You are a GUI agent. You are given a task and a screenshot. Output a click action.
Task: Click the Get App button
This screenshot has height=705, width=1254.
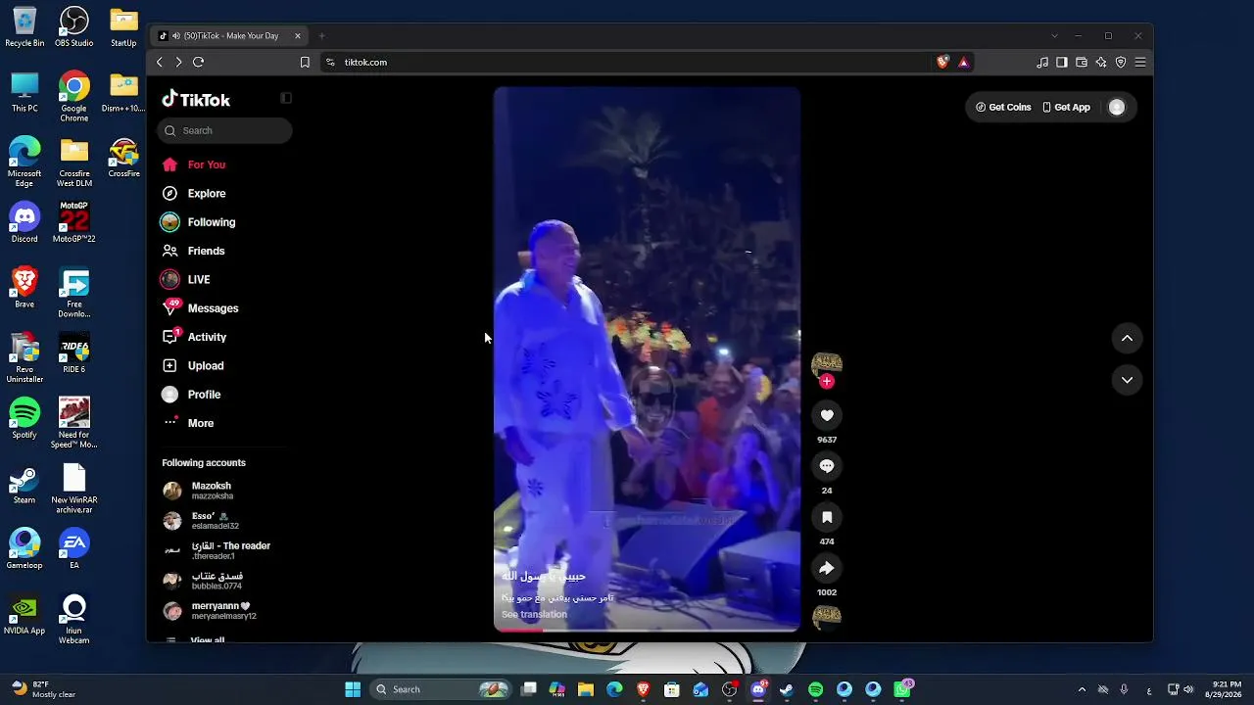[1066, 108]
